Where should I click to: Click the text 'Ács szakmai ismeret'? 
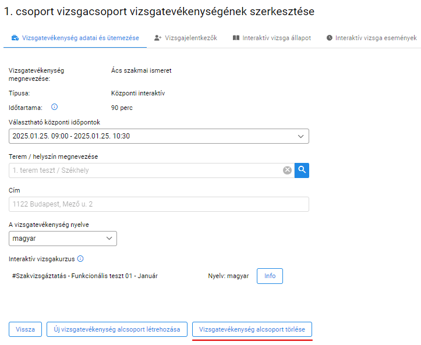click(x=141, y=70)
